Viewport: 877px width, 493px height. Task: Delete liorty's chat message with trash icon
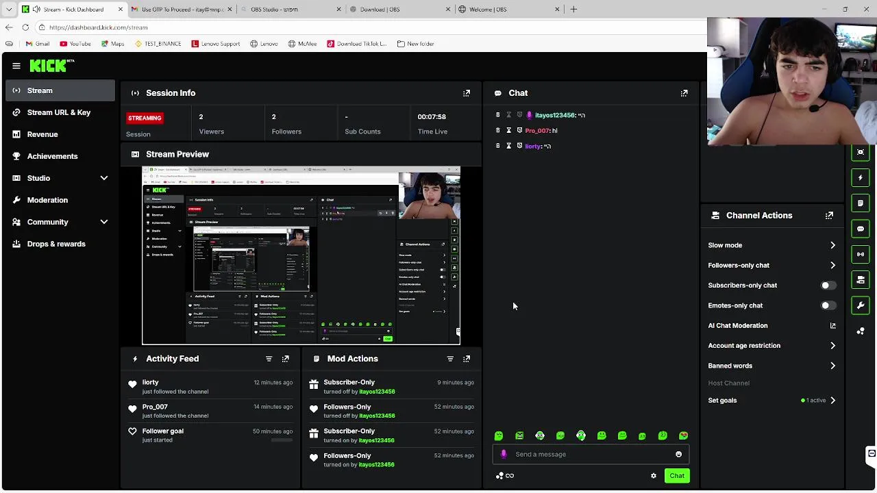498,146
